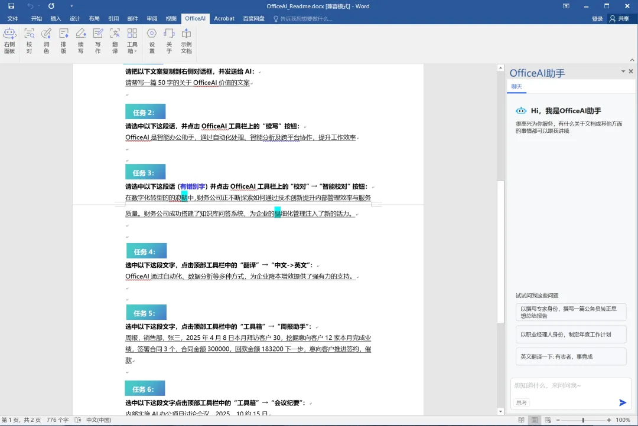The height and width of the screenshot is (426, 638).
Task: Close the OfficeAI助手 side pane
Action: 631,71
